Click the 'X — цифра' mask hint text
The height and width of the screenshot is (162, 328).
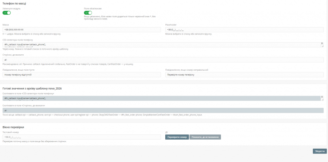(x=32, y=34)
